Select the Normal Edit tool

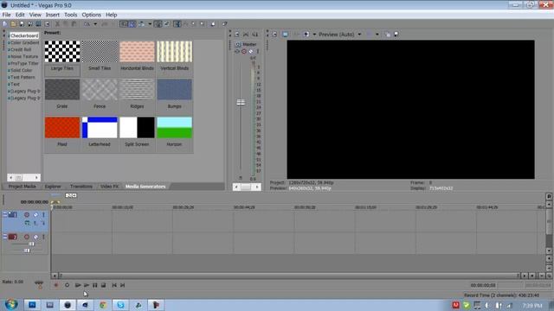177,24
